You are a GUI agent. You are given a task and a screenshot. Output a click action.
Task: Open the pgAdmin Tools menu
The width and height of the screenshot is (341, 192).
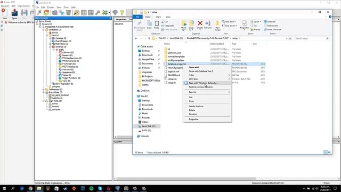tap(66, 7)
